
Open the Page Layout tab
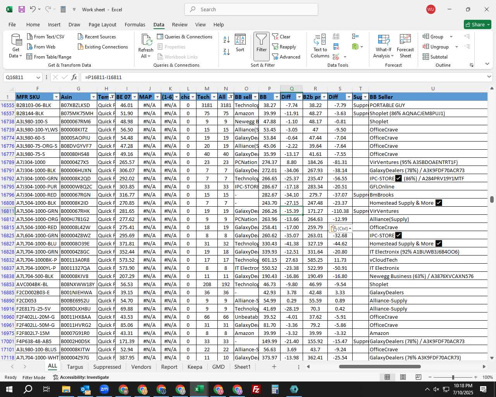tap(102, 24)
